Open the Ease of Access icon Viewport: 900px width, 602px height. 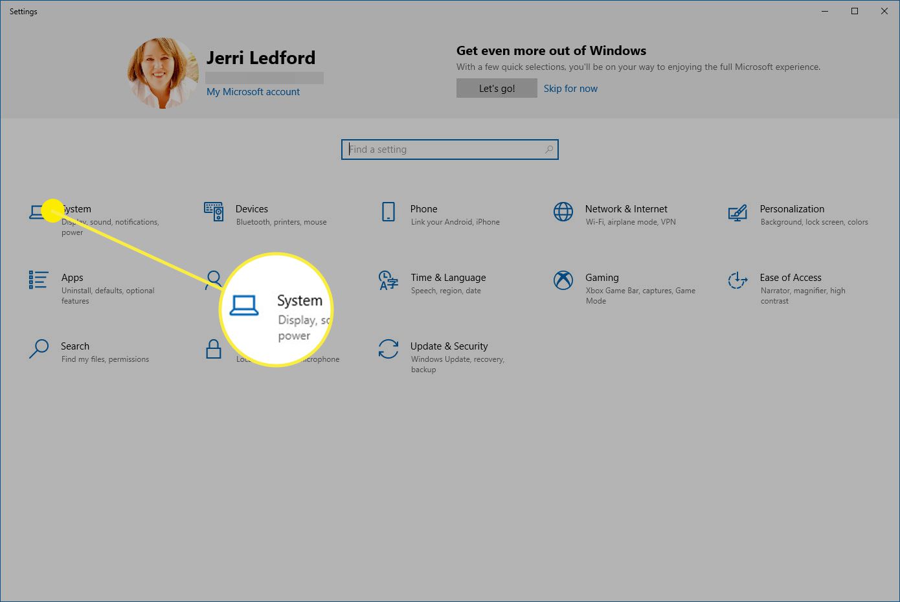(737, 280)
